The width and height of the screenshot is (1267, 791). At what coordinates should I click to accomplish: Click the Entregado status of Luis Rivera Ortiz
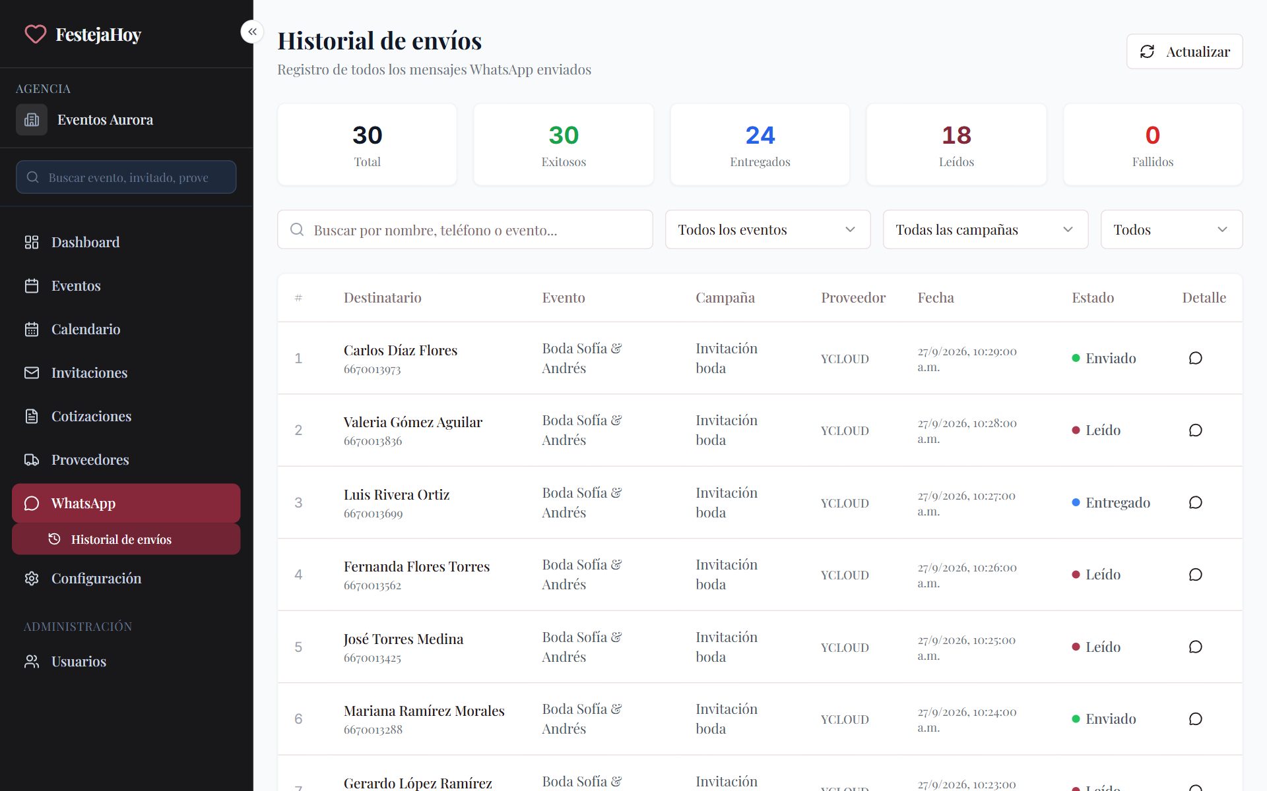(x=1111, y=503)
